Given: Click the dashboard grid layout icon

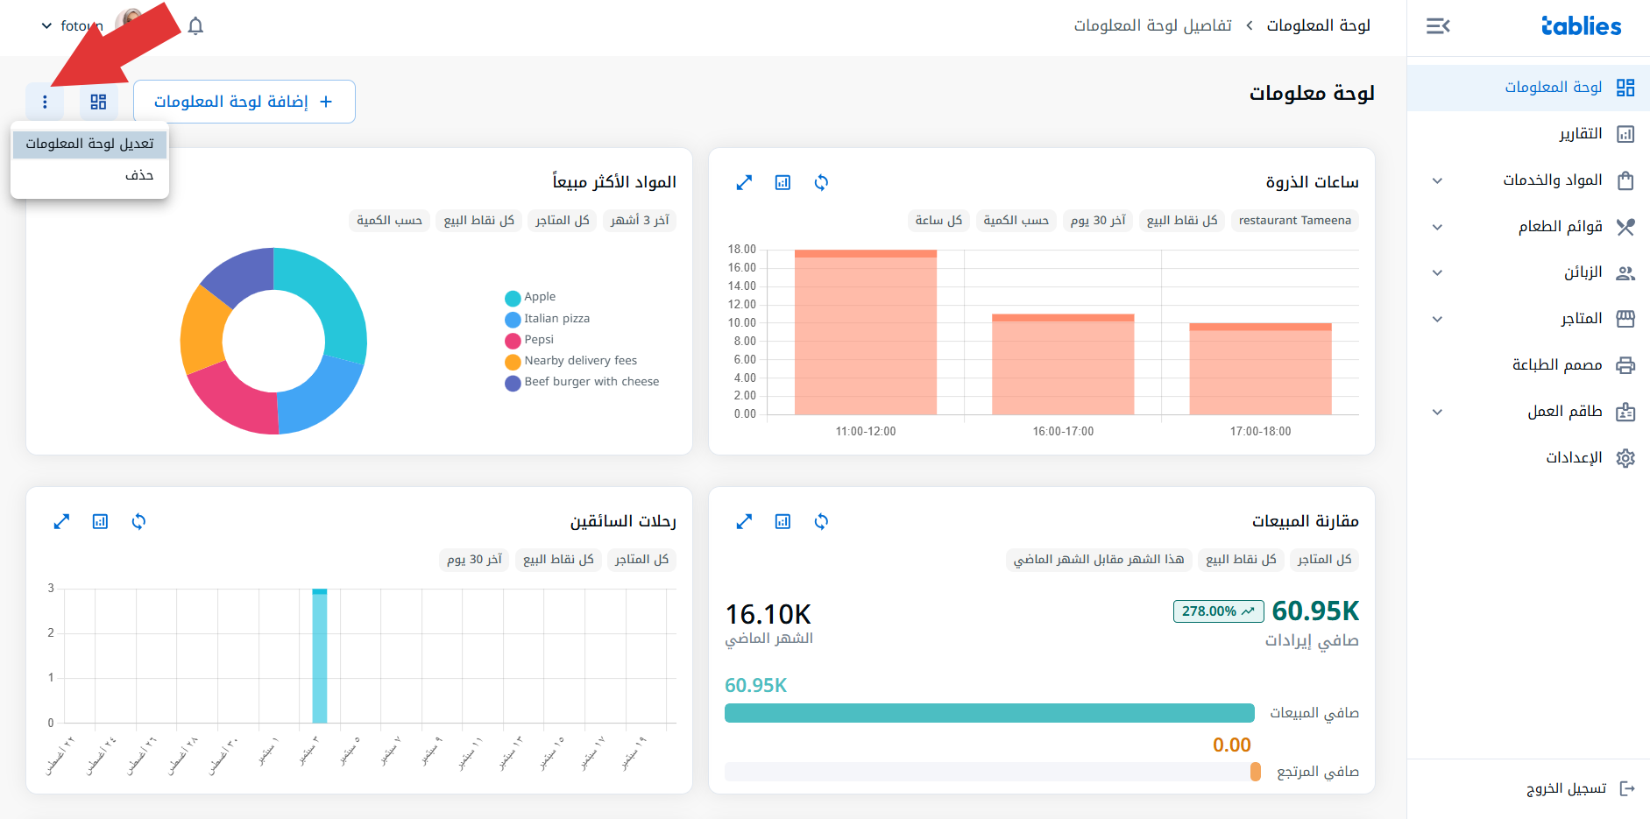Looking at the screenshot, I should (x=98, y=102).
